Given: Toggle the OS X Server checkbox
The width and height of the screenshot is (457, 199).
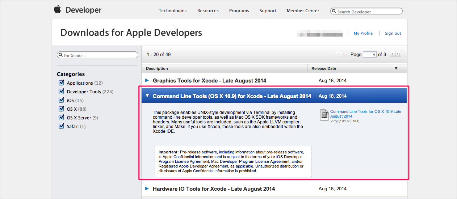Looking at the screenshot, I should (61, 117).
